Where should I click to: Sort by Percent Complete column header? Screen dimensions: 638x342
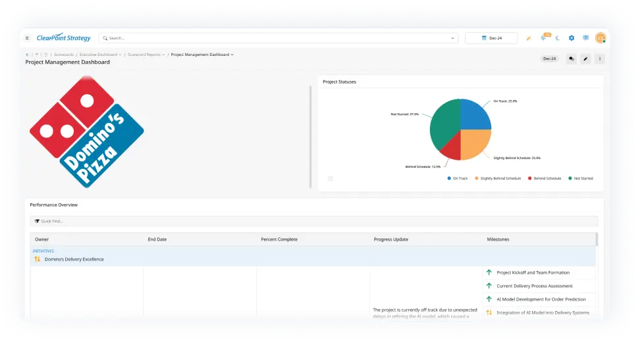point(279,239)
